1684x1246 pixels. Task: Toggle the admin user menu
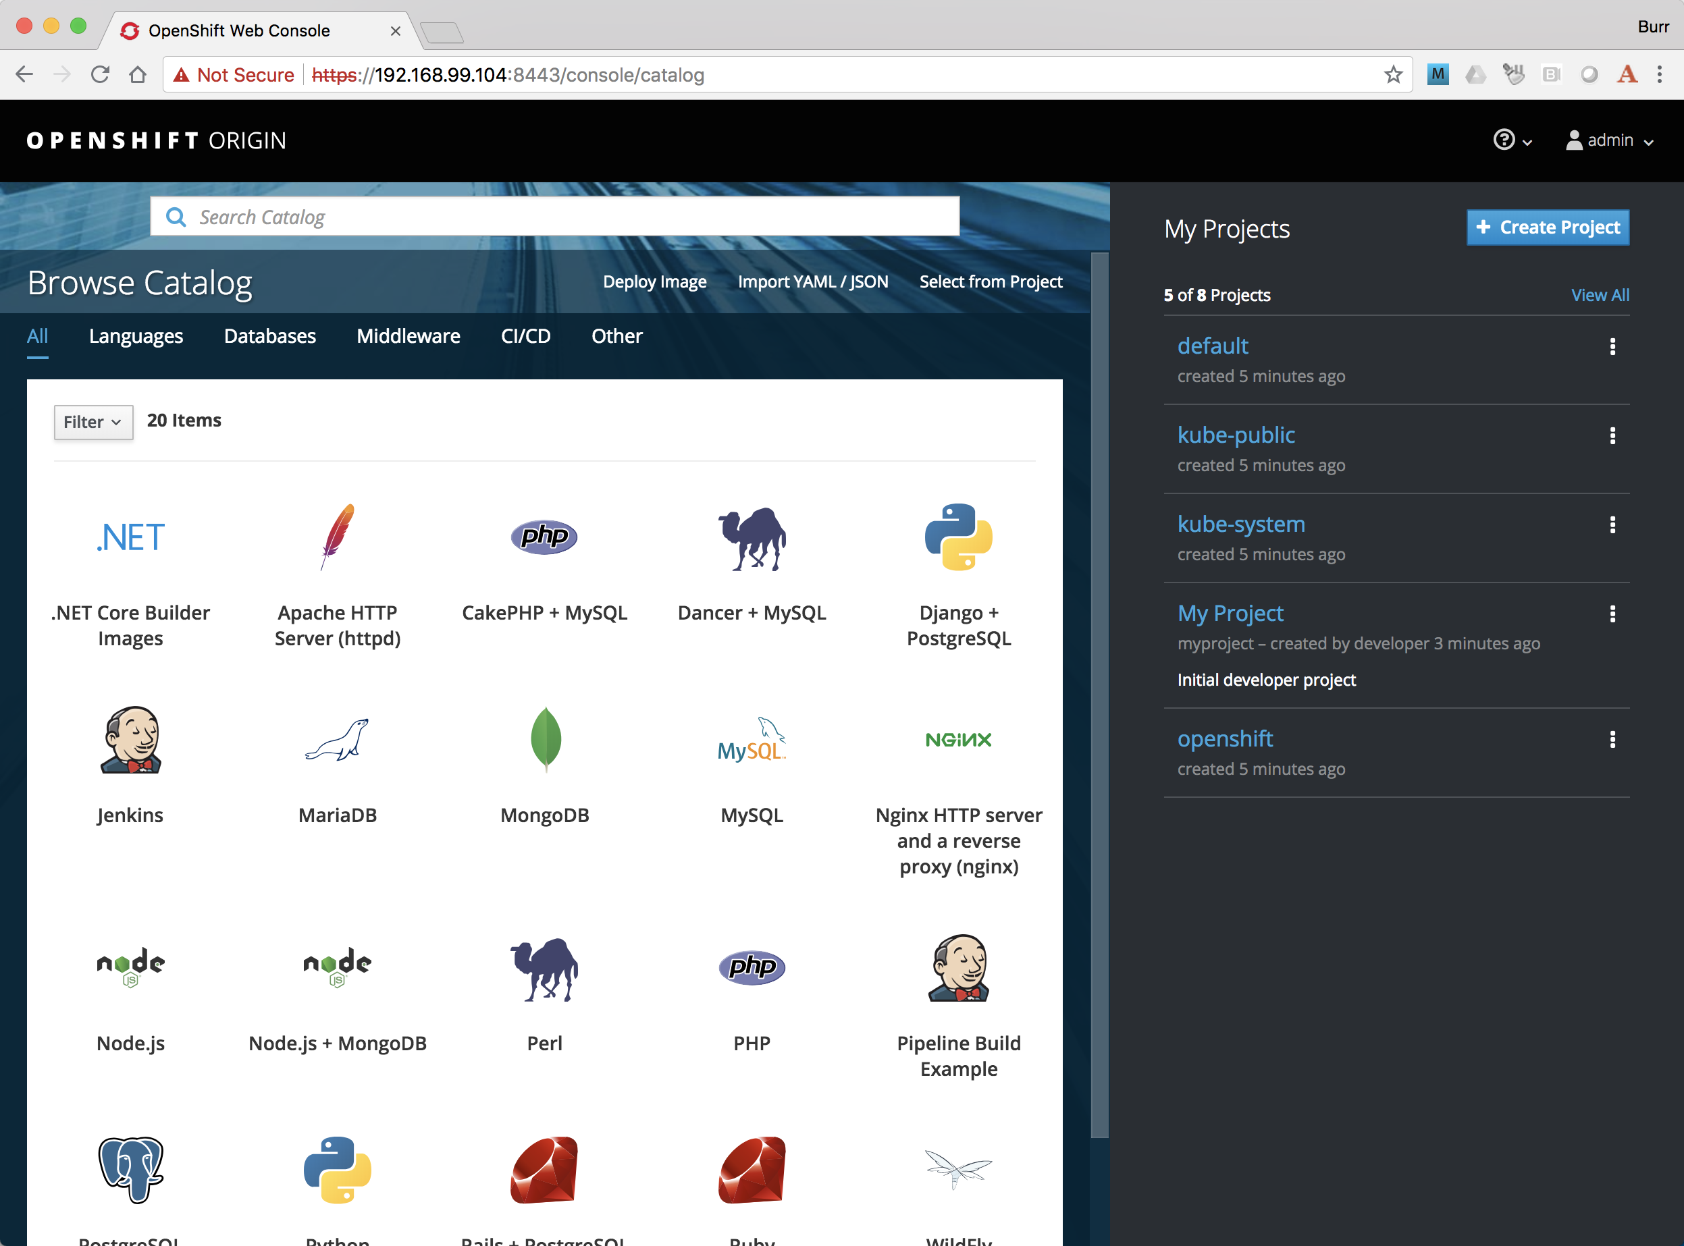click(1608, 140)
